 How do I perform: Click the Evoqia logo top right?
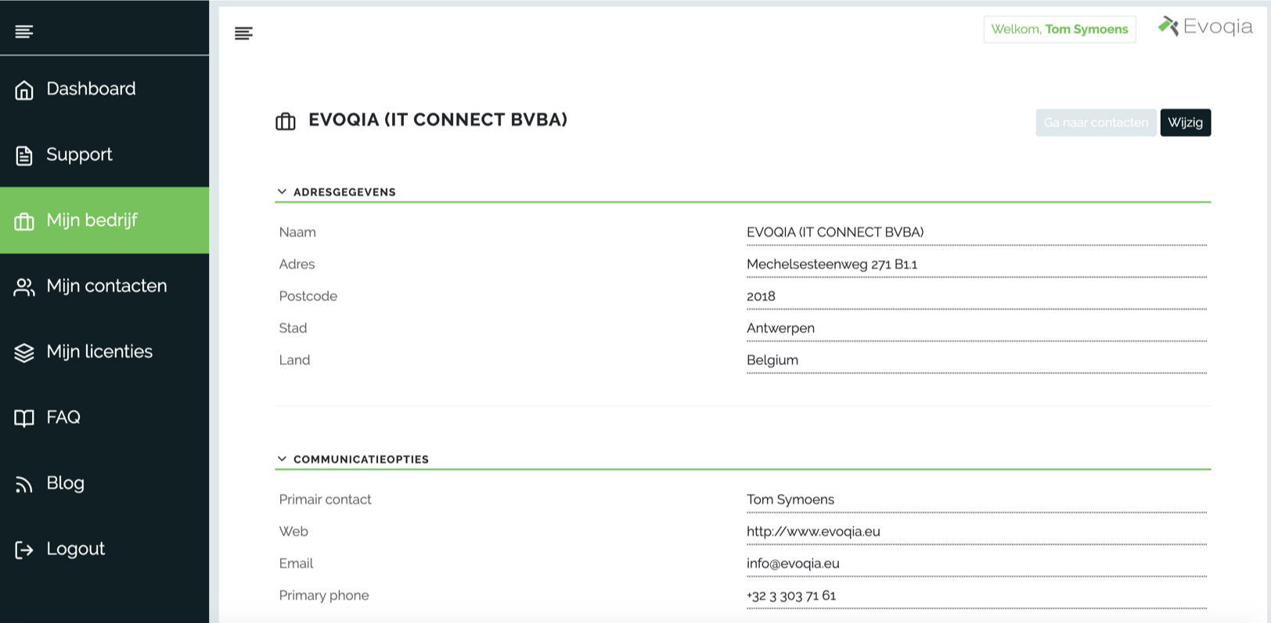coord(1205,27)
